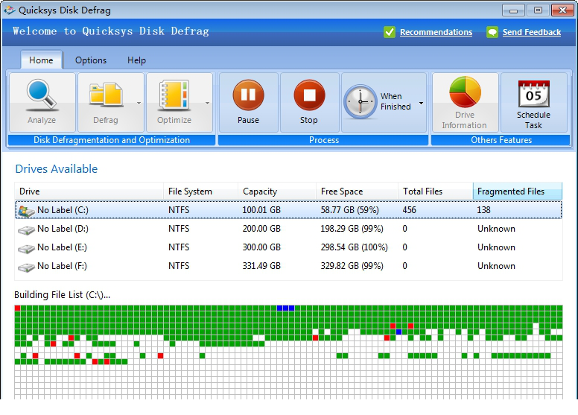The image size is (578, 415).
Task: Click the 331.49 GB capacity cell
Action: [261, 266]
